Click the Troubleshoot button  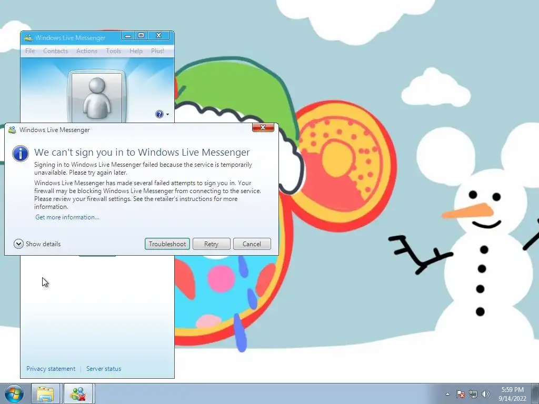[x=167, y=244]
